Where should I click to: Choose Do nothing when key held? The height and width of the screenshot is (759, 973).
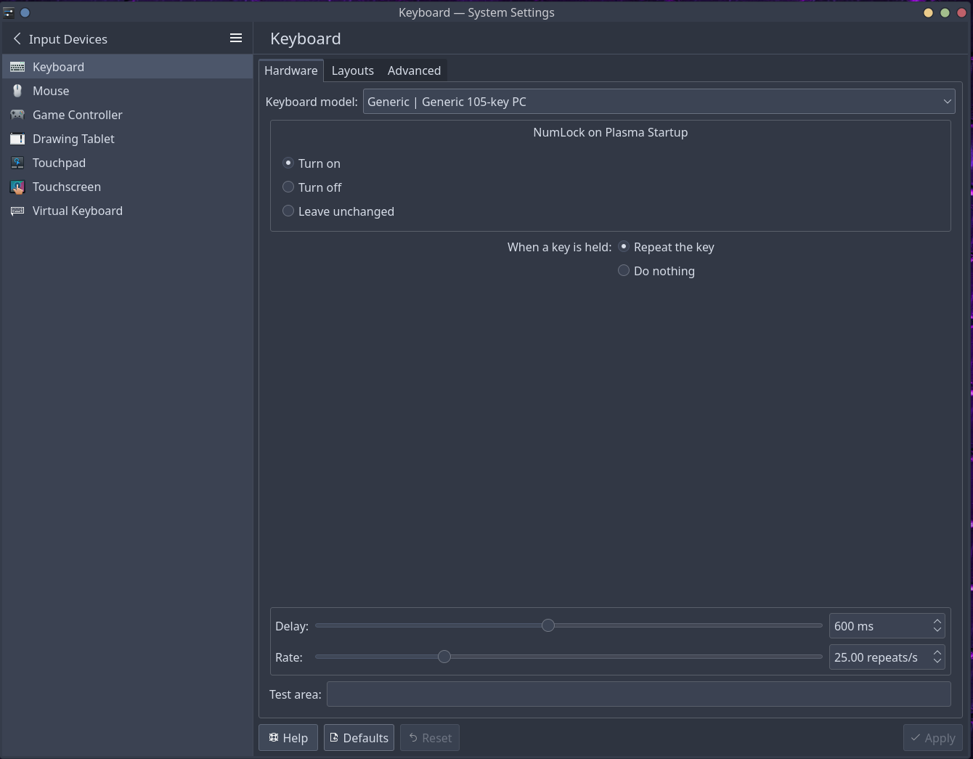[624, 271]
